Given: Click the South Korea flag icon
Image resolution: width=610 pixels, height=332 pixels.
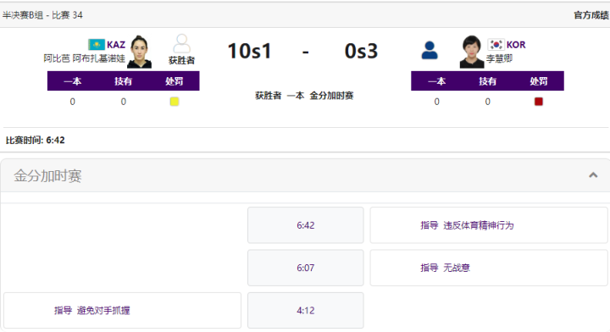Looking at the screenshot, I should [x=496, y=44].
